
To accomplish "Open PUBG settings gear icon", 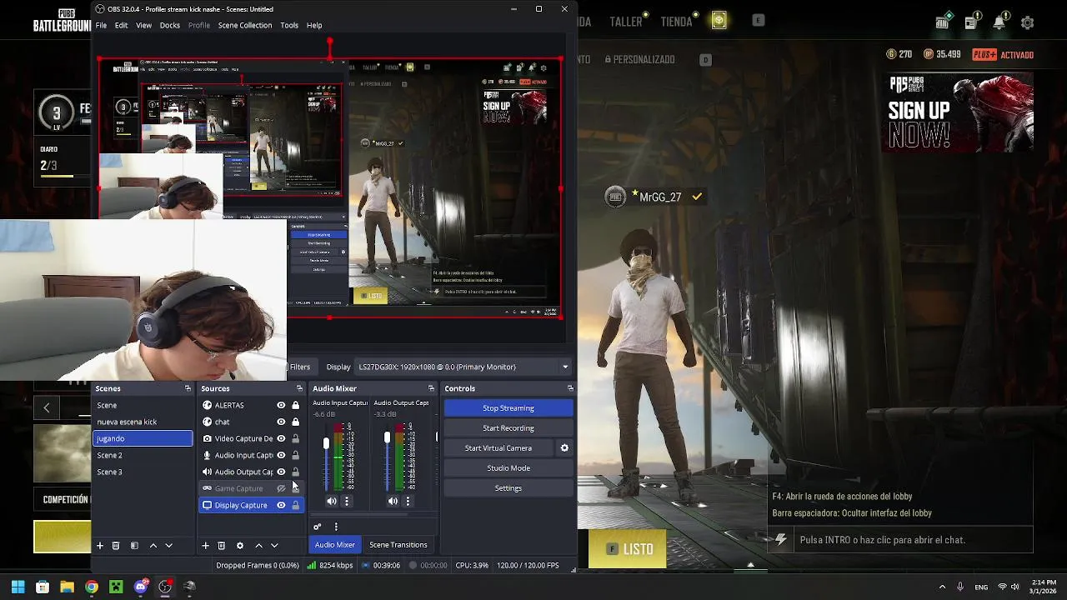I will (1027, 22).
